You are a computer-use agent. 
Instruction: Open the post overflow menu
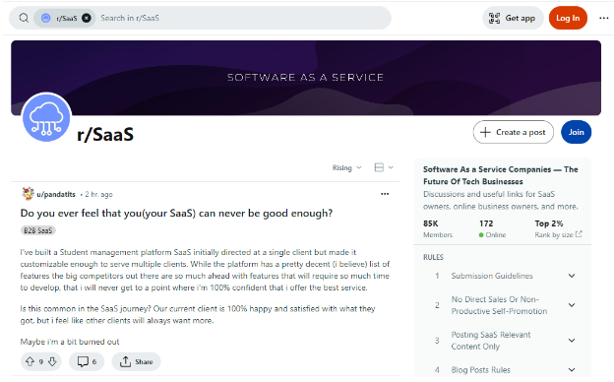pyautogui.click(x=385, y=194)
